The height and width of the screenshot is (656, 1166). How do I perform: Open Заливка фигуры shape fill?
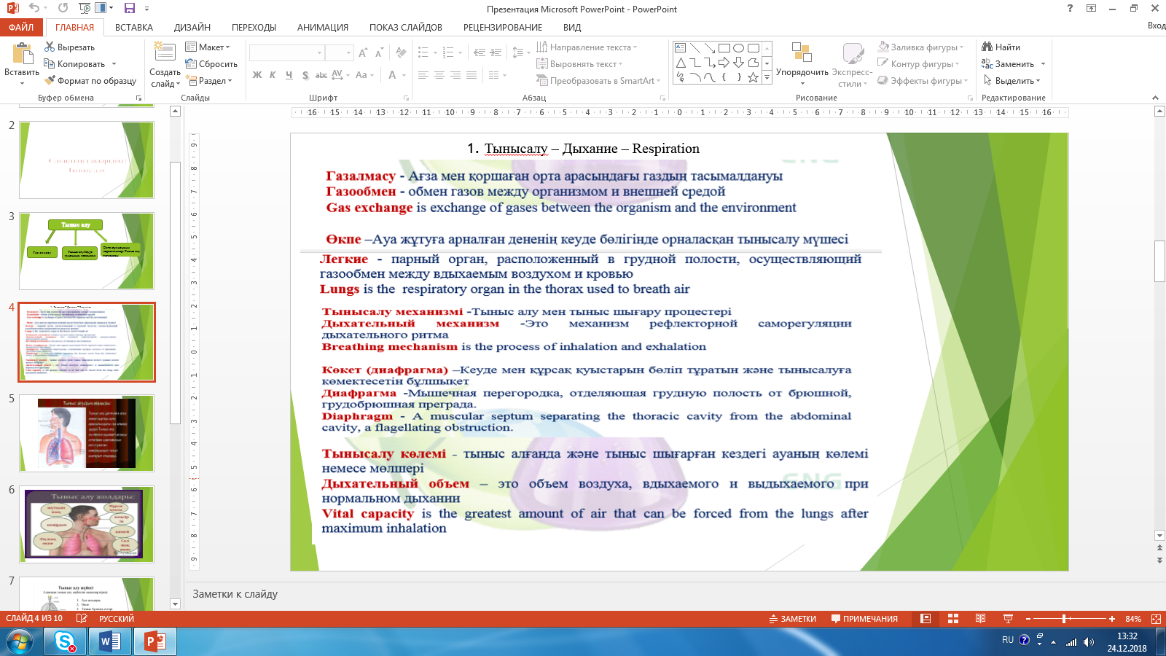pyautogui.click(x=920, y=47)
